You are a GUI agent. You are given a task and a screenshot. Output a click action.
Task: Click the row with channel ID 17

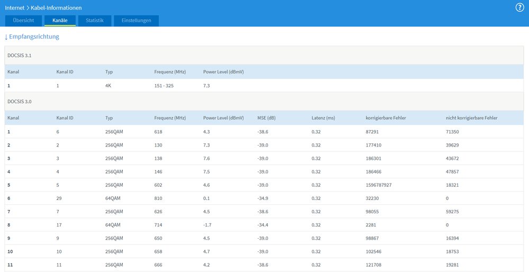tap(59, 225)
